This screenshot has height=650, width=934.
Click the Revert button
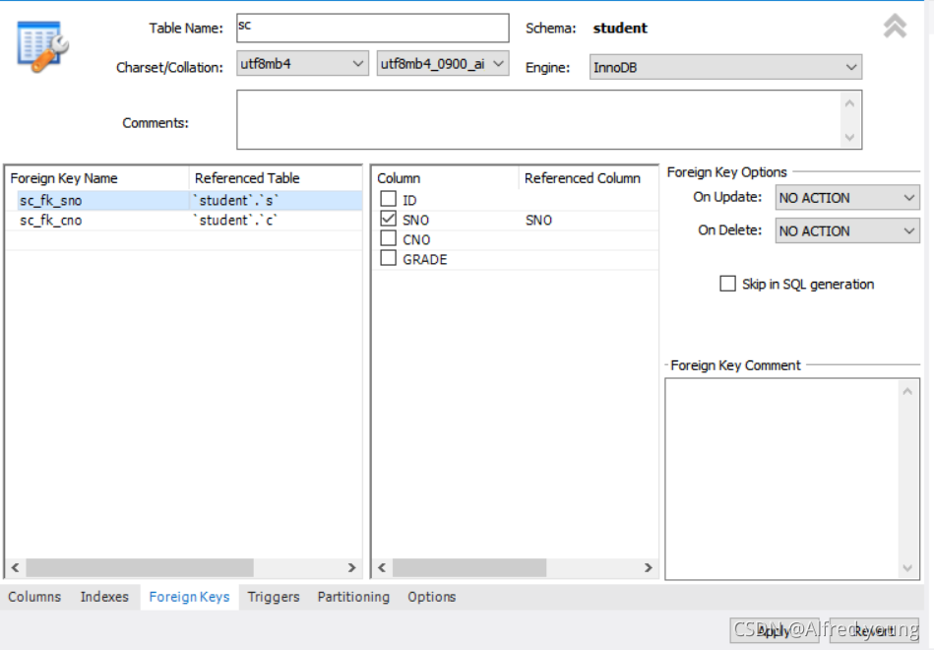(874, 630)
